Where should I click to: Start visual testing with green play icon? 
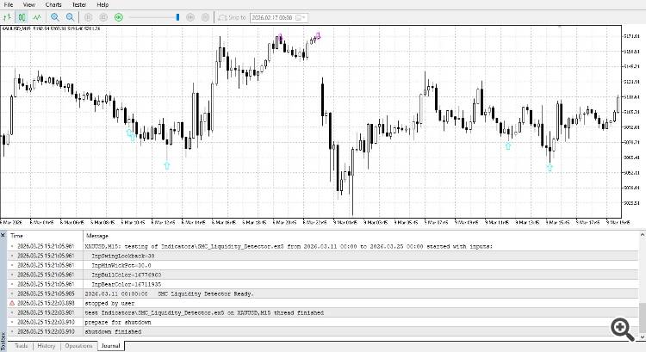pos(119,17)
